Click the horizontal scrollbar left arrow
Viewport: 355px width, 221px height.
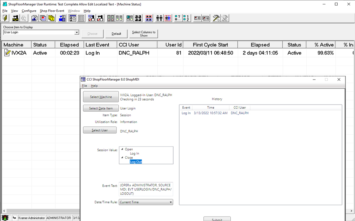point(4,211)
